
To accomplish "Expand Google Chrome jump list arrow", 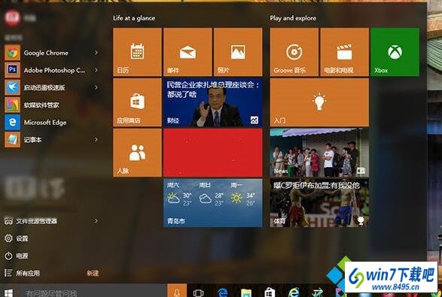I will click(96, 53).
